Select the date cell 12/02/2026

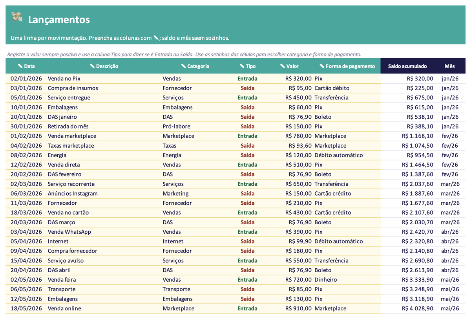coord(26,165)
